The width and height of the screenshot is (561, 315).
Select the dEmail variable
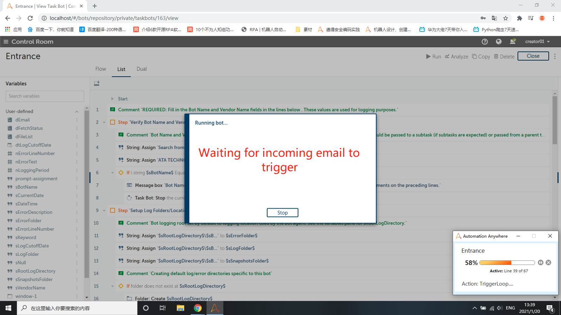click(x=22, y=120)
